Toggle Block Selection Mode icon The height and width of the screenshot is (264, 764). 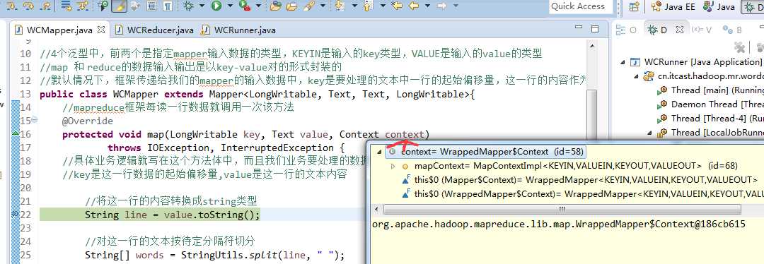pos(151,6)
